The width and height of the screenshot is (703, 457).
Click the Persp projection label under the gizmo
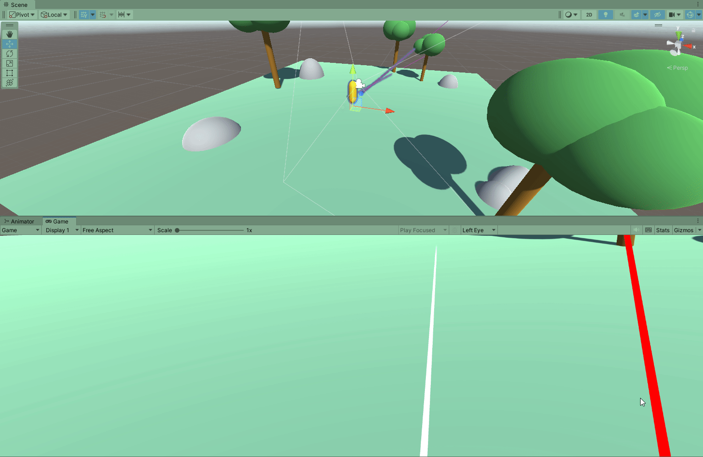click(678, 68)
